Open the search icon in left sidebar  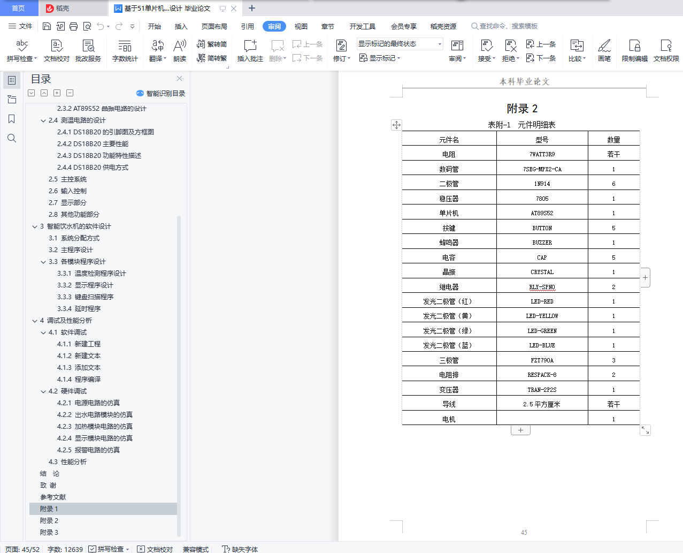[12, 138]
